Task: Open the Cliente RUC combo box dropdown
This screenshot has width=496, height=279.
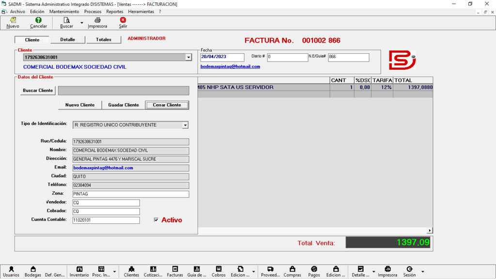Action: click(x=188, y=57)
